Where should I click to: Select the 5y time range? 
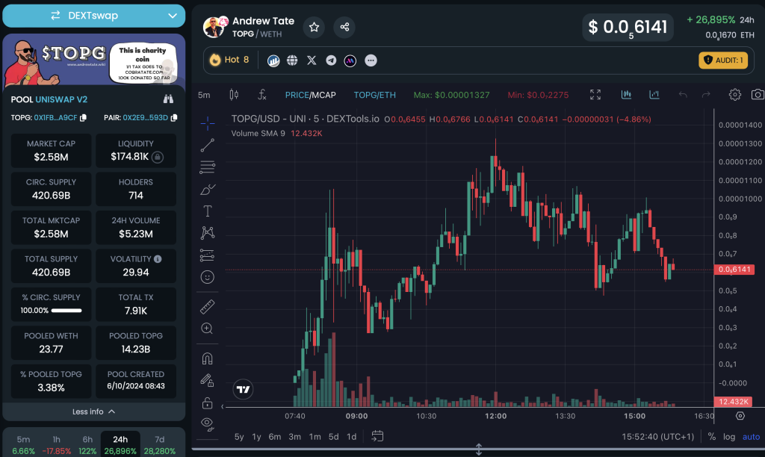238,437
